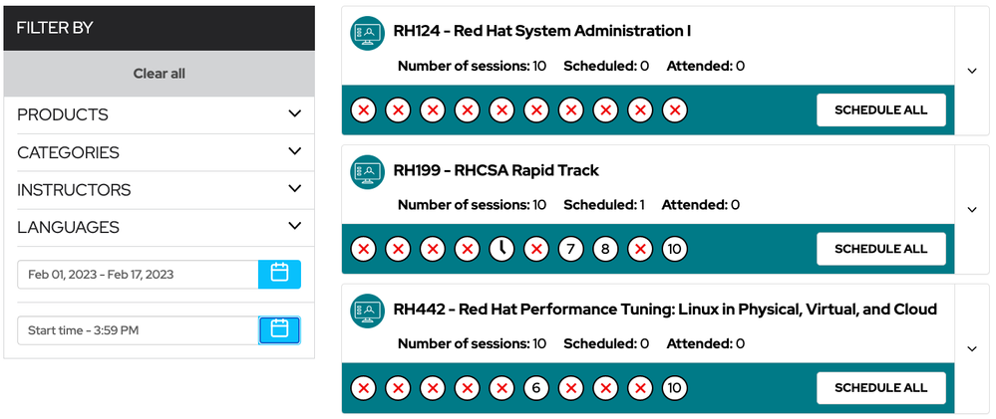Expand RH124 course details chevron
This screenshot has height=419, width=996.
tap(972, 71)
